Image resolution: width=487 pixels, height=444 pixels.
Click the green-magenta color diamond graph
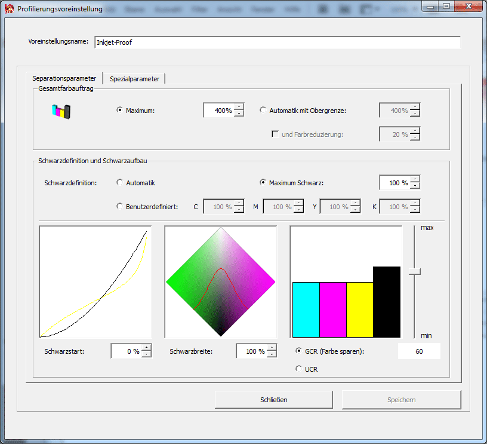(x=221, y=281)
